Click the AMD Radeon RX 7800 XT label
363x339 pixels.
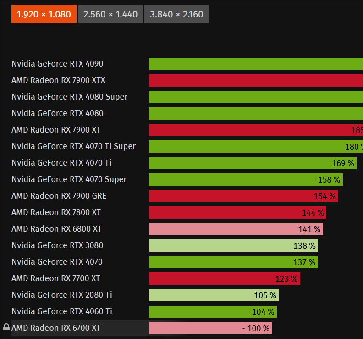[56, 212]
